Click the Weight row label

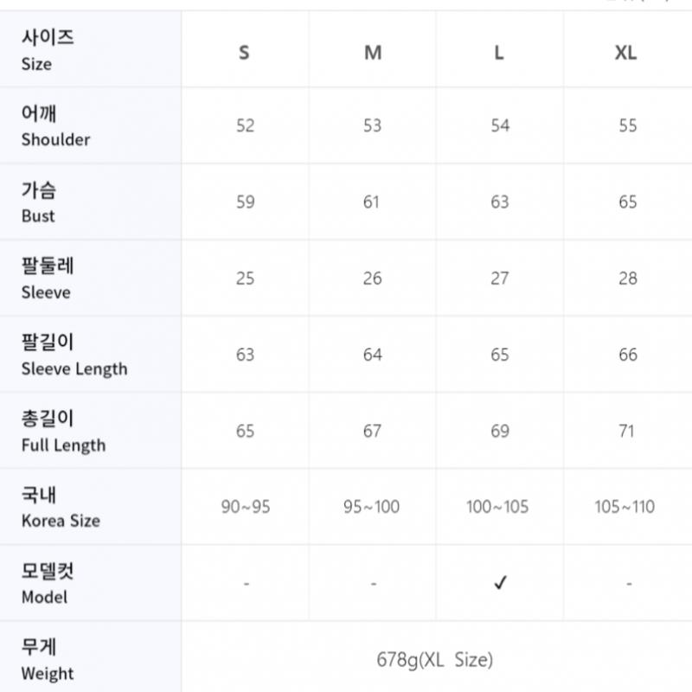click(48, 660)
